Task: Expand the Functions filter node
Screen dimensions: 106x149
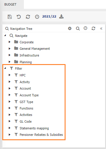Action: 10,108
